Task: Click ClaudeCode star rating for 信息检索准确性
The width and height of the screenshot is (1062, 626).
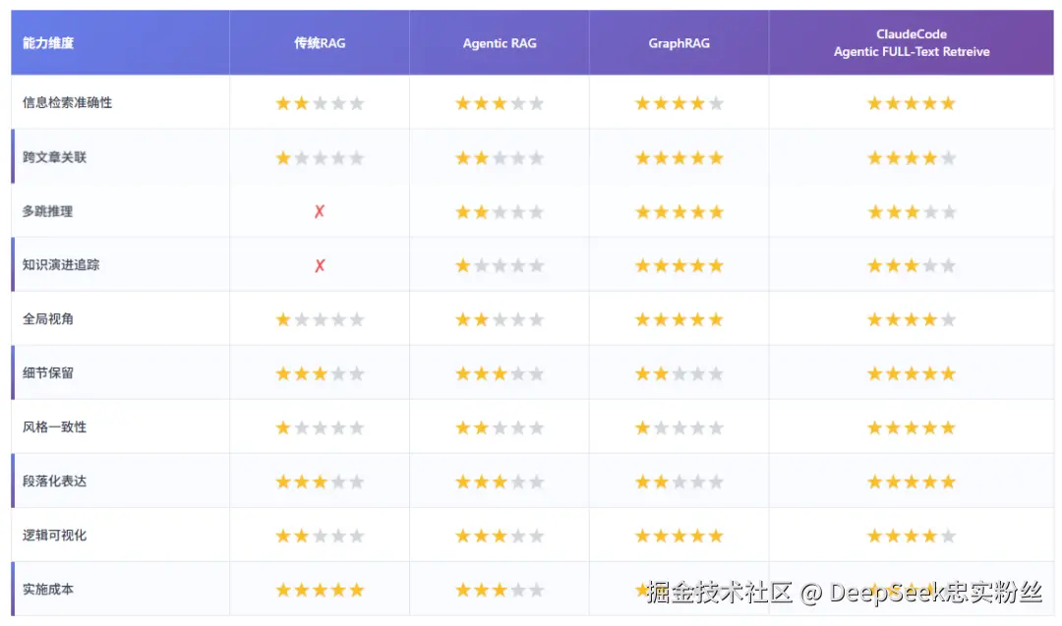Action: (x=912, y=103)
